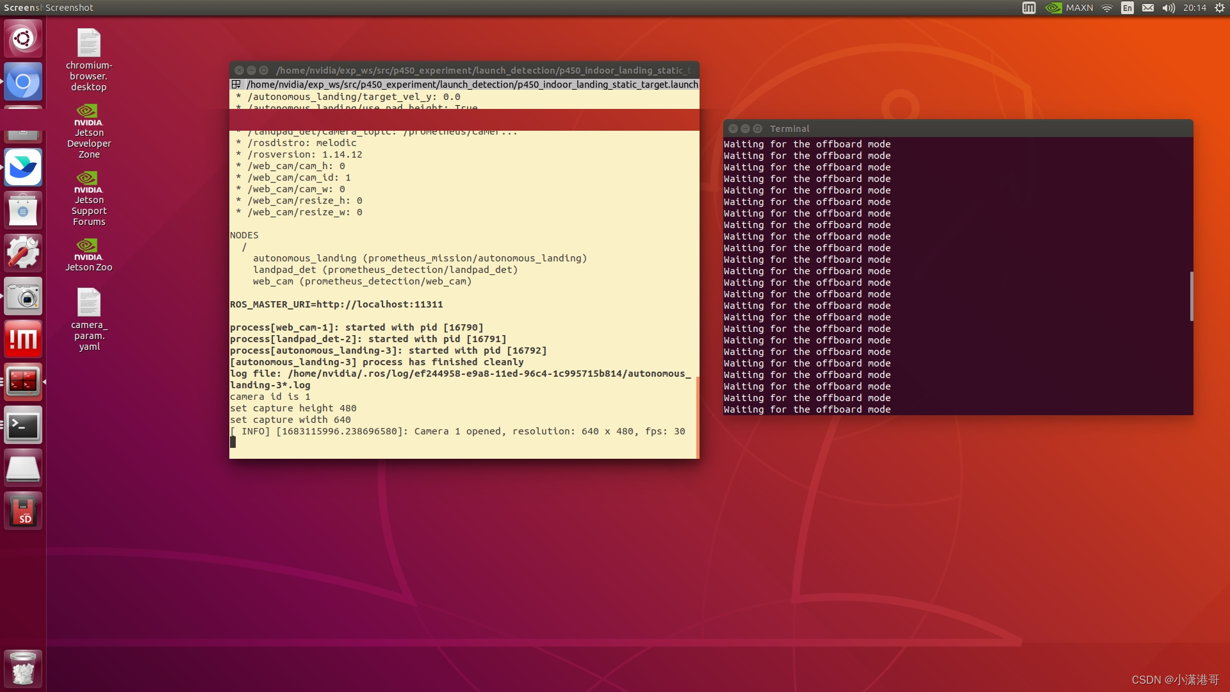Click the Terminator window scrollbar handle

(x=697, y=417)
